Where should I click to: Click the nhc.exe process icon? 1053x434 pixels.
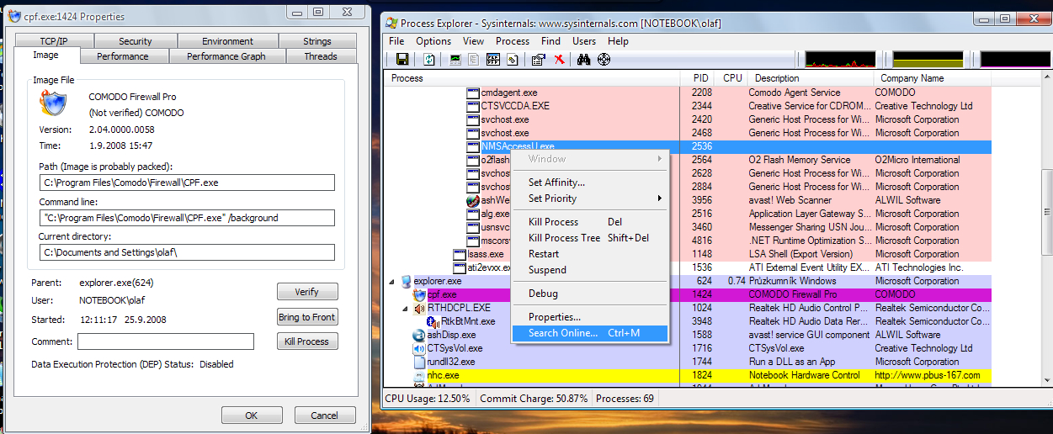click(419, 375)
